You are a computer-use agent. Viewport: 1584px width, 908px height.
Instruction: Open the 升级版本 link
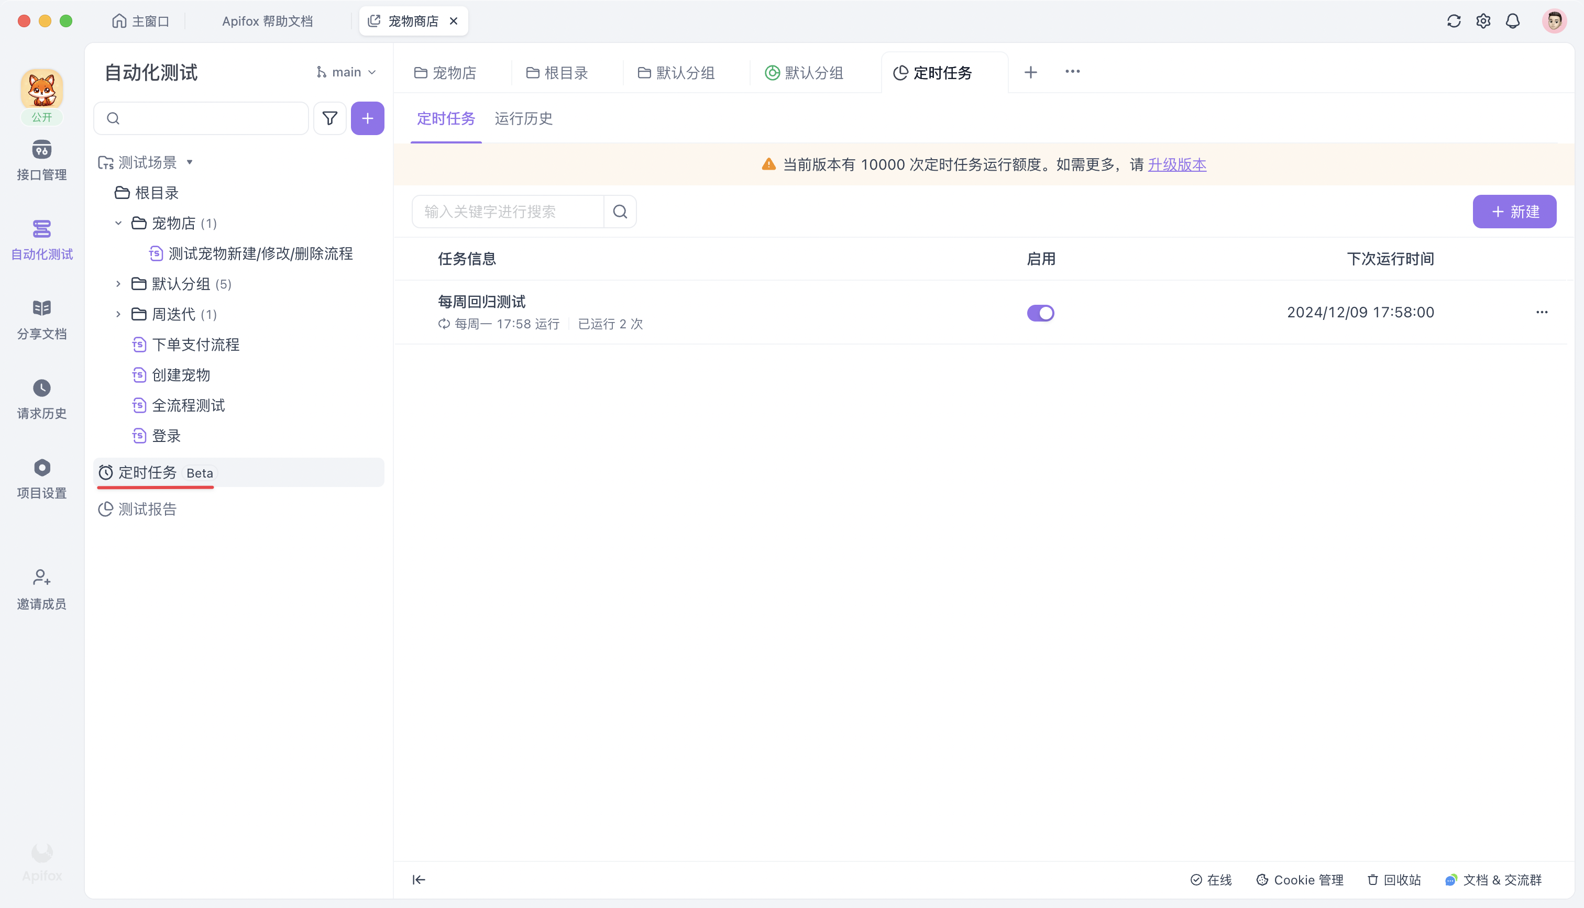1177,164
